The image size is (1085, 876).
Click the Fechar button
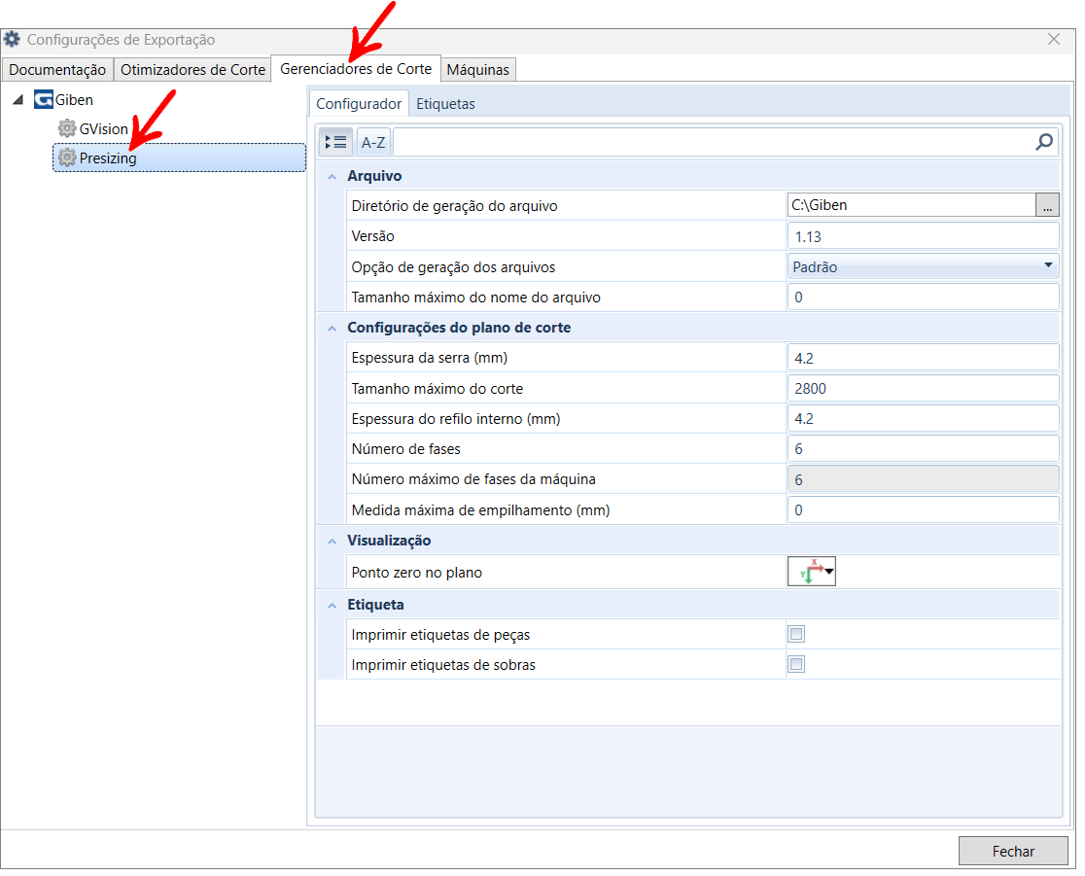click(x=1013, y=851)
